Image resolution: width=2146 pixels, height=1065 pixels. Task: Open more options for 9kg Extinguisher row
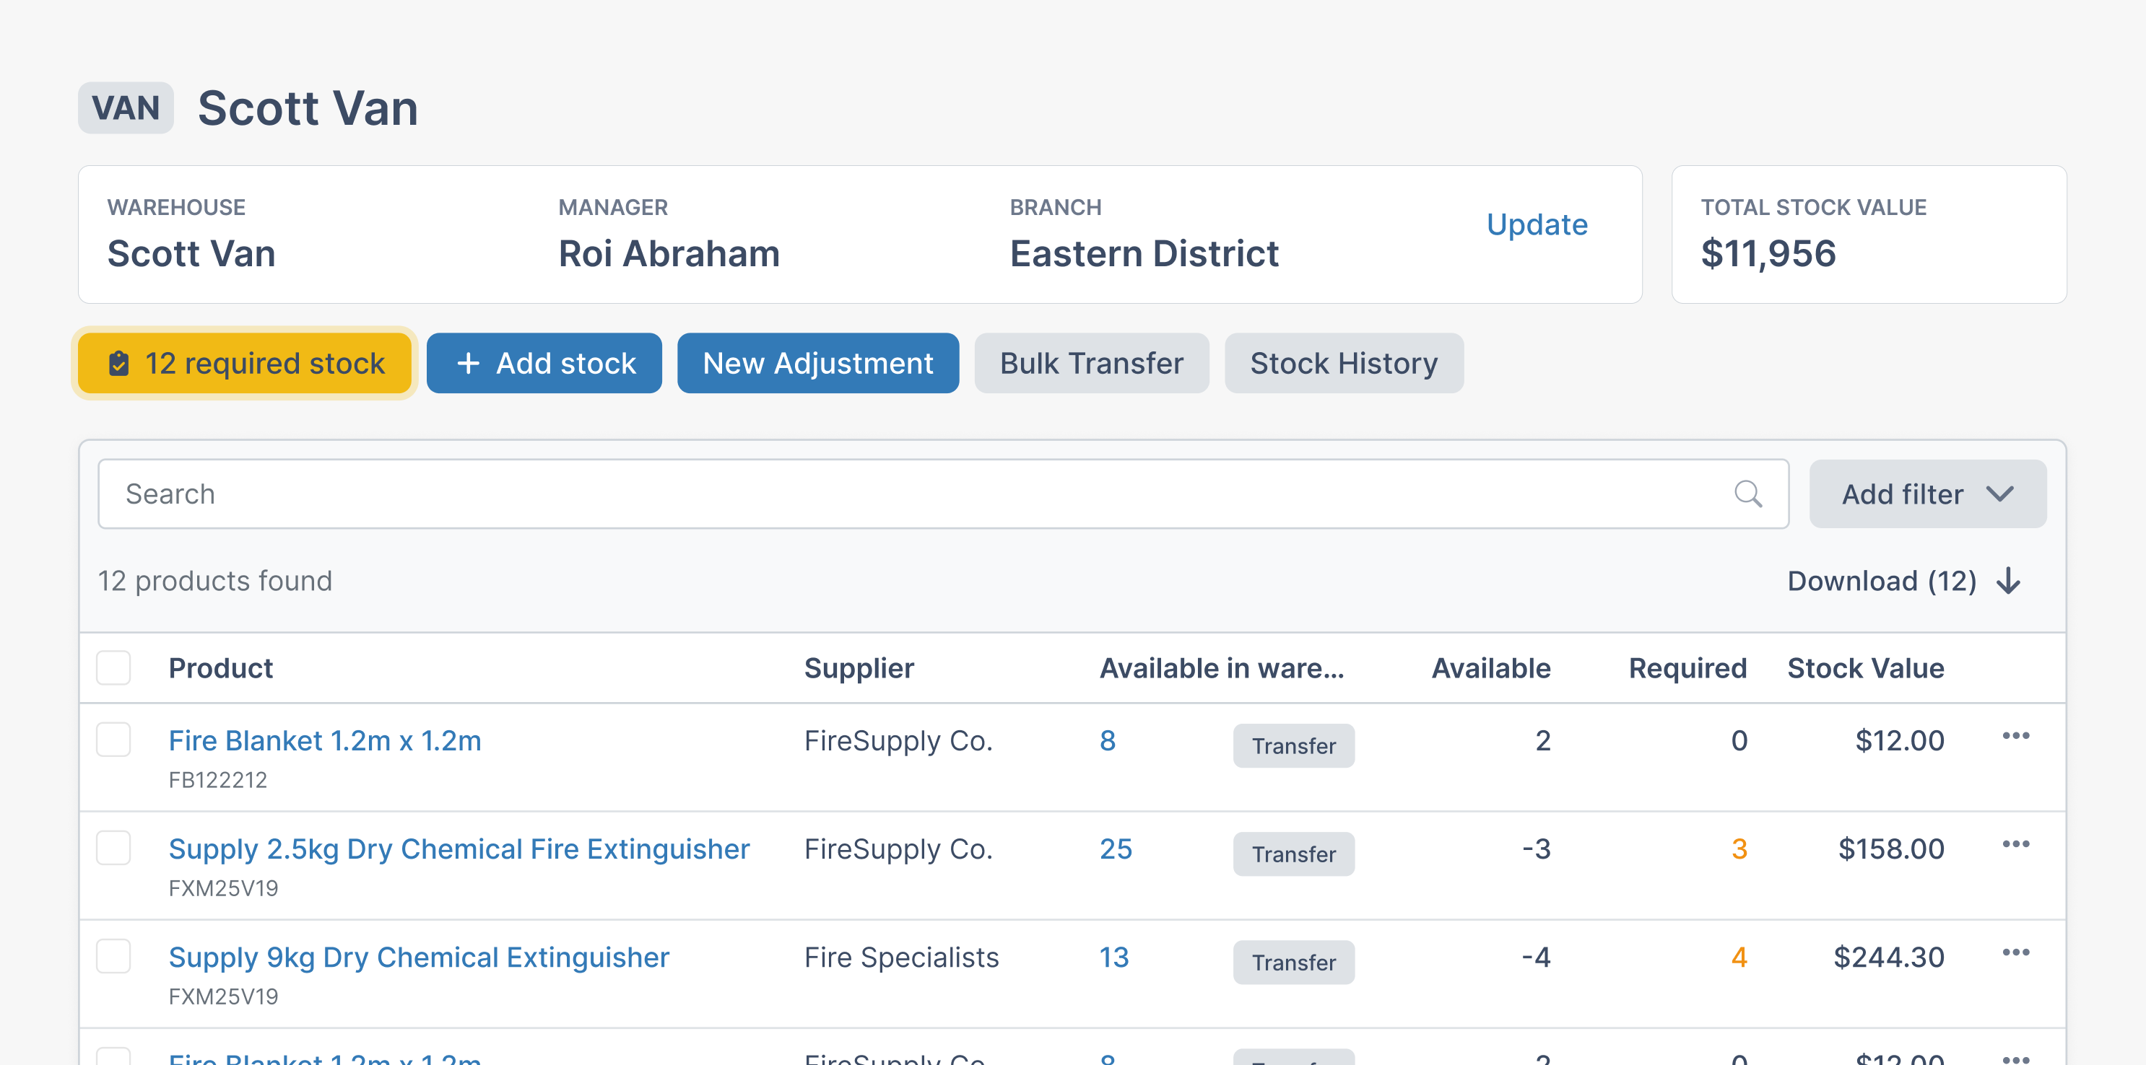(x=2015, y=952)
